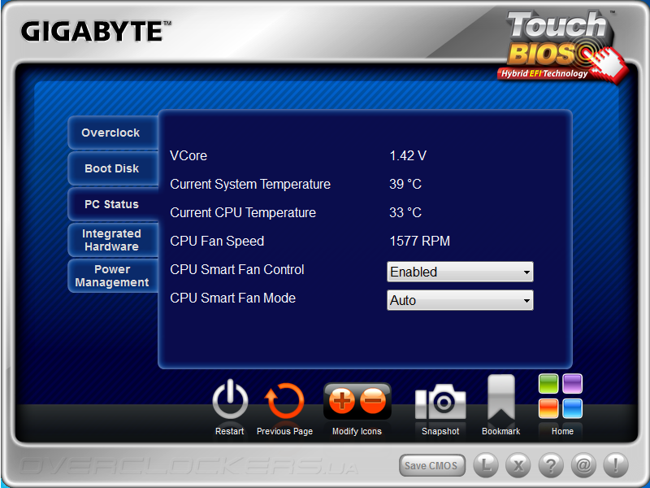Click the Snapshot caption text
Image resolution: width=650 pixels, height=488 pixels.
pyautogui.click(x=440, y=432)
